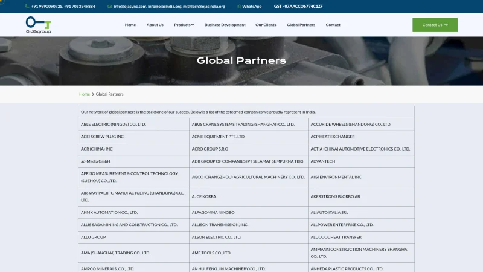Click AMA (SHANGHAI) TRADING CO., LTD. cell
This screenshot has height=272, width=483.
point(133,253)
